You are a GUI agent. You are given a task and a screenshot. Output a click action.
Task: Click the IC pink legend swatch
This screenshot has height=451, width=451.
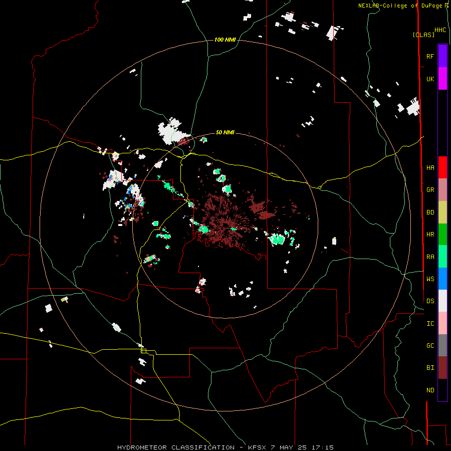pos(442,323)
